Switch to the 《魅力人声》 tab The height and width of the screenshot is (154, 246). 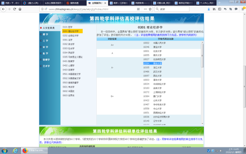32,3
